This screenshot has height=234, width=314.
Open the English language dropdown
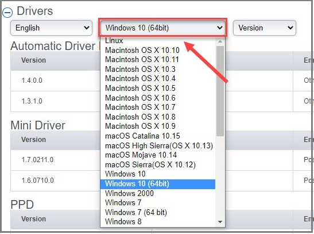[x=52, y=28]
